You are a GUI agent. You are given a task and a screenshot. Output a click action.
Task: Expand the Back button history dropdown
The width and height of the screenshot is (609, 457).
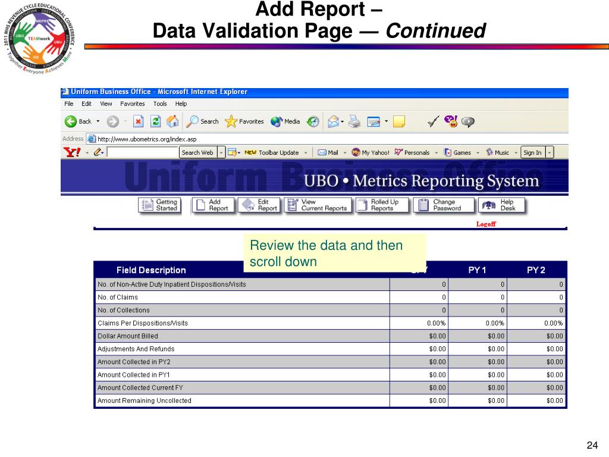(x=98, y=121)
